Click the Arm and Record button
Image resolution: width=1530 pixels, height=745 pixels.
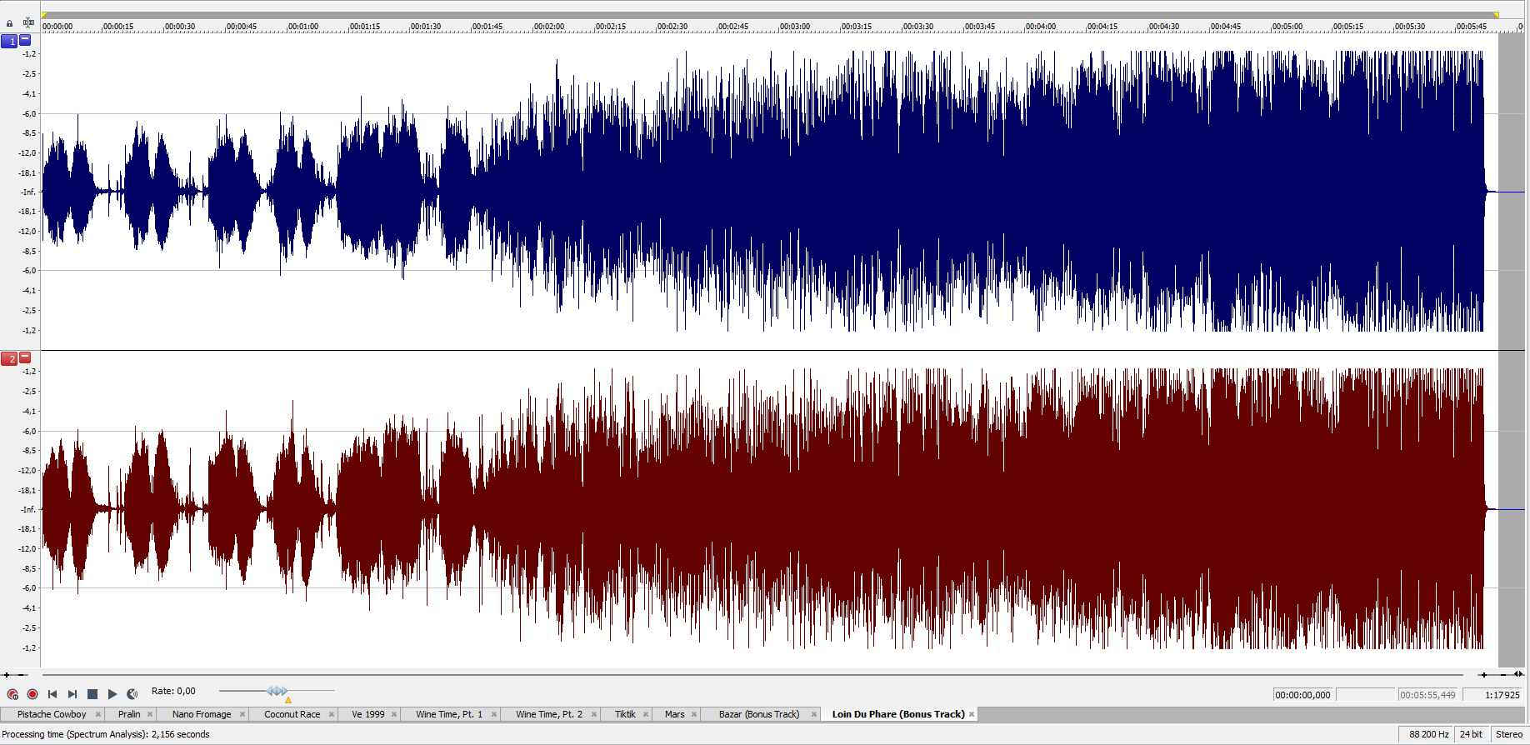click(12, 694)
